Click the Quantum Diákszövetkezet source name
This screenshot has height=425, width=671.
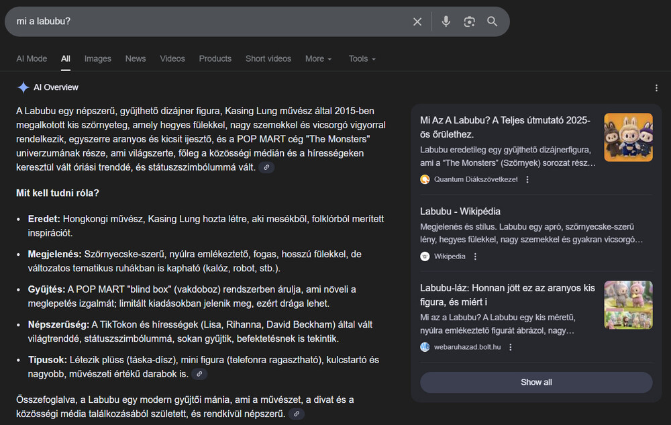point(476,179)
